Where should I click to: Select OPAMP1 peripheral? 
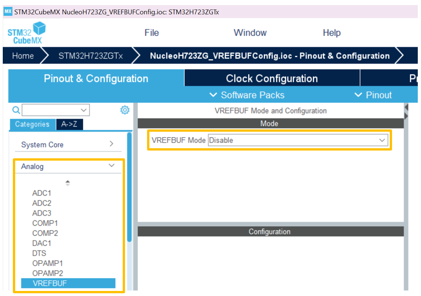47,263
